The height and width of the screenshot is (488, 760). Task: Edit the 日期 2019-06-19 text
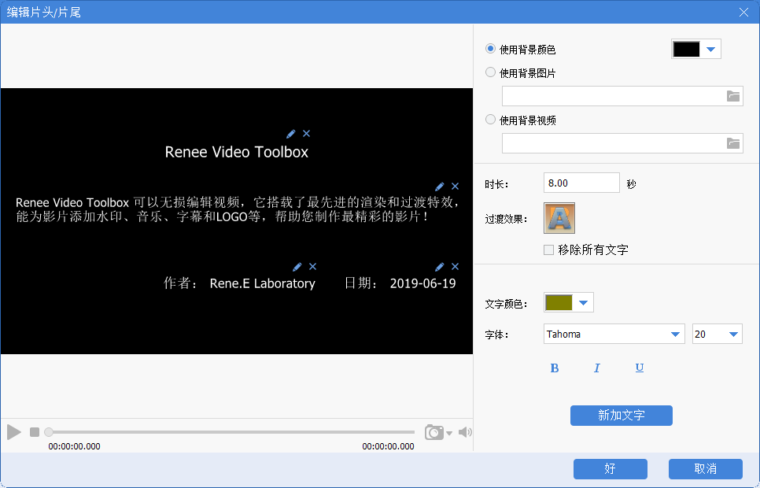pos(440,267)
